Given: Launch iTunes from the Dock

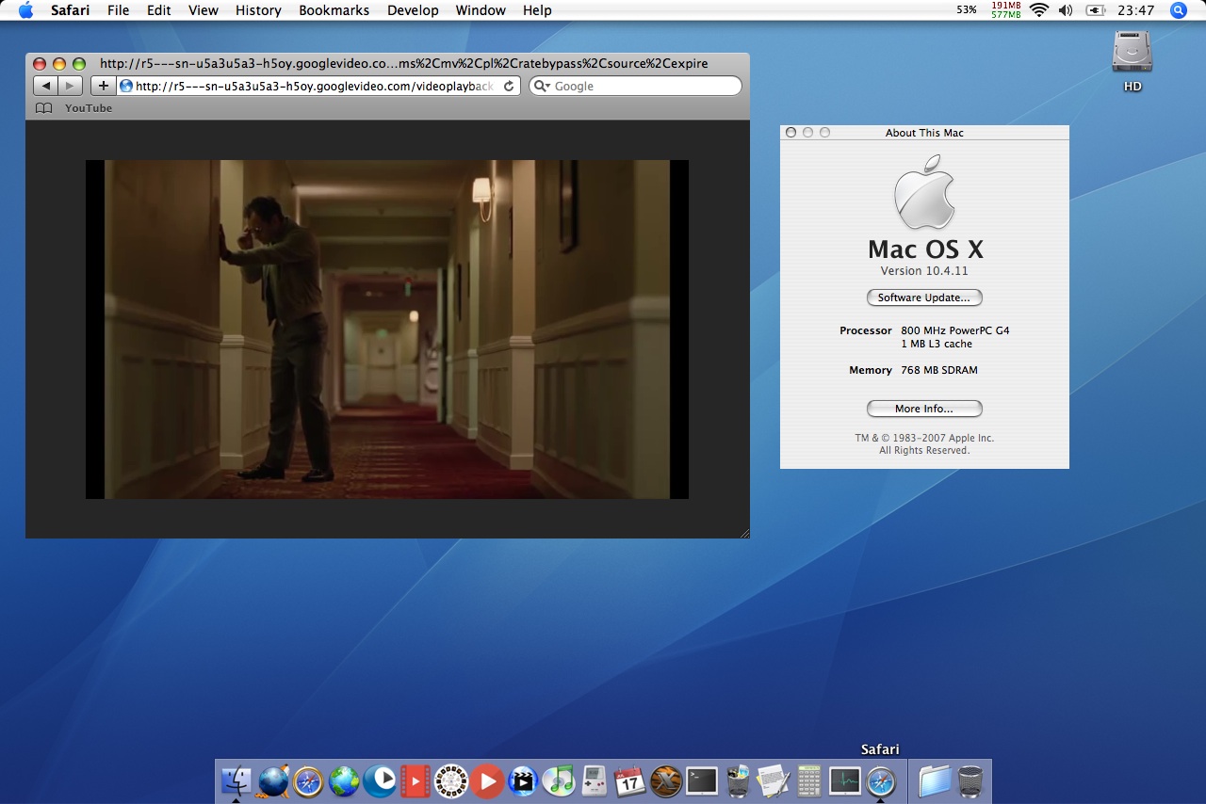Looking at the screenshot, I should point(559,780).
